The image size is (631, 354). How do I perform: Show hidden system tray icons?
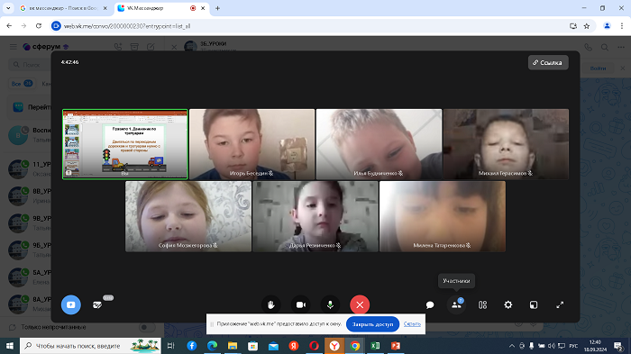pos(512,346)
